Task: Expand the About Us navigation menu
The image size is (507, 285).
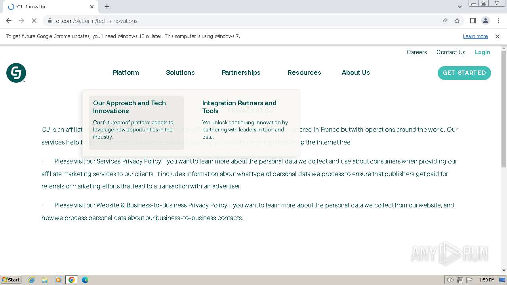Action: click(x=356, y=73)
